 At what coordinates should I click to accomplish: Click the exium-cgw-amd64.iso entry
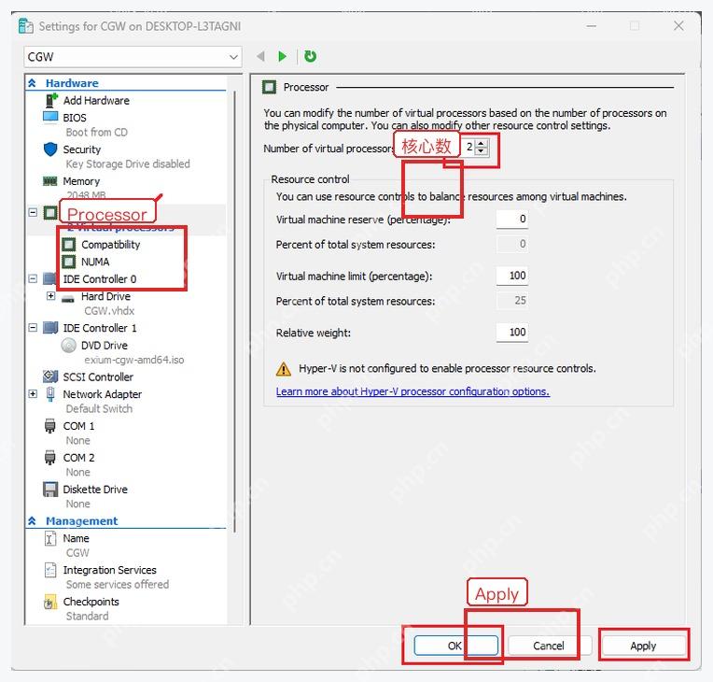[134, 360]
